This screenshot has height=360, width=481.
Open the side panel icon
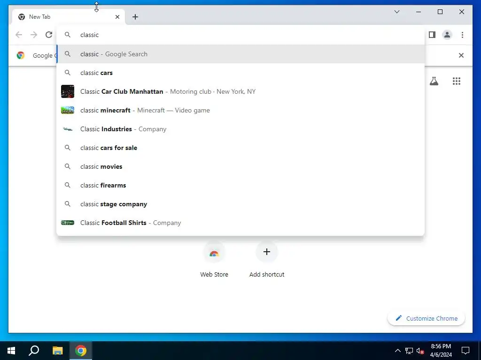tap(432, 35)
